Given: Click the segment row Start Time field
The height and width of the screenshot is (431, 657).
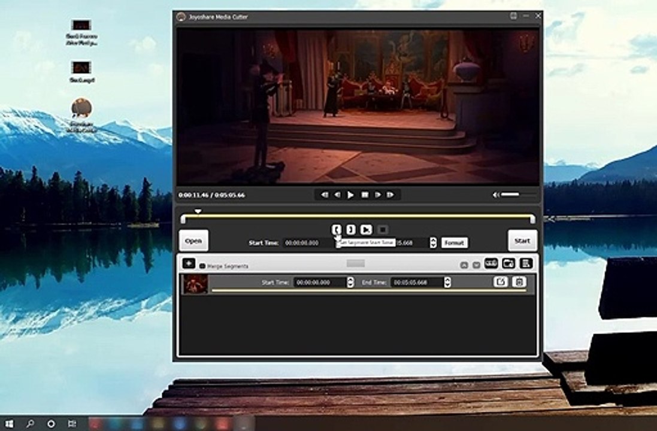Looking at the screenshot, I should 320,283.
